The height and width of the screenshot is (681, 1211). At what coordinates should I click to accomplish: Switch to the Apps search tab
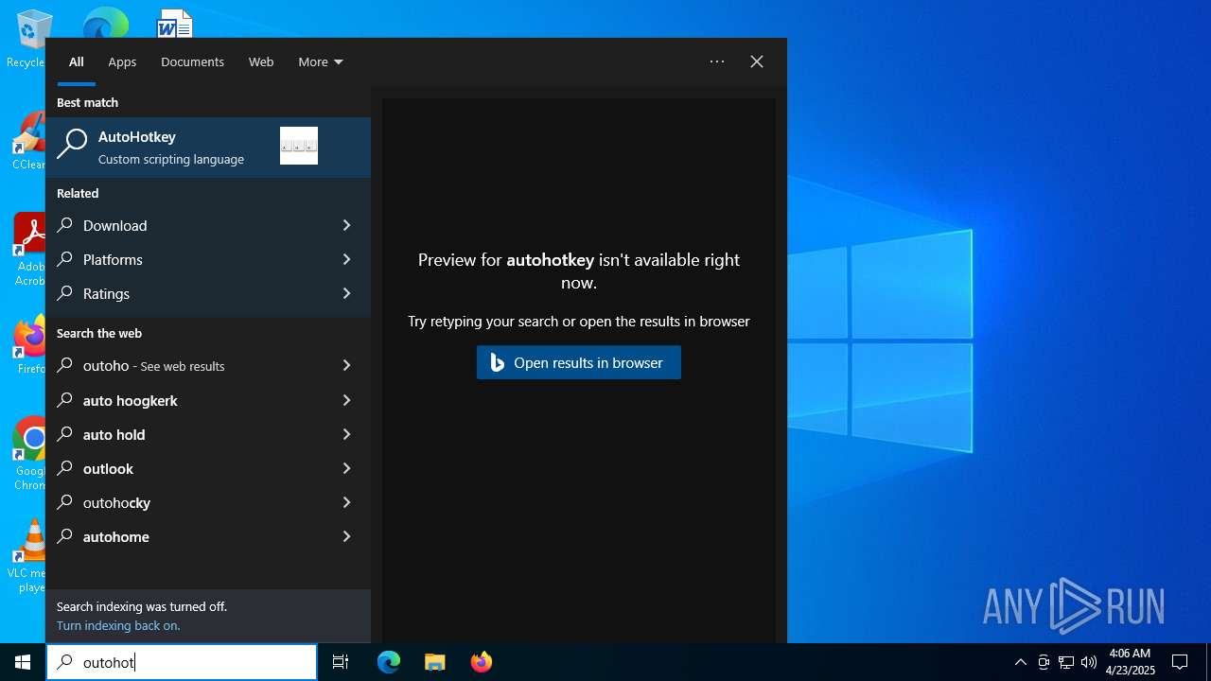coord(122,61)
